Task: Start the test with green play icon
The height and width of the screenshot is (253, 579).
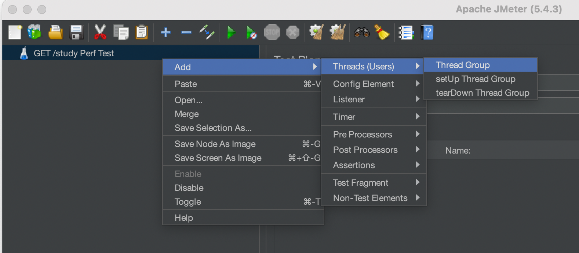Action: (231, 32)
